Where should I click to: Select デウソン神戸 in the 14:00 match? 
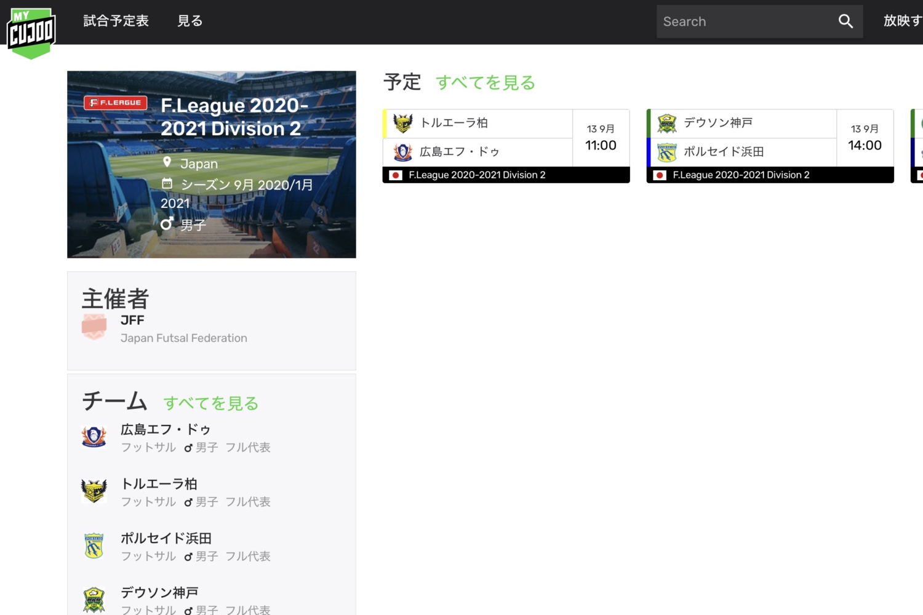coord(718,123)
